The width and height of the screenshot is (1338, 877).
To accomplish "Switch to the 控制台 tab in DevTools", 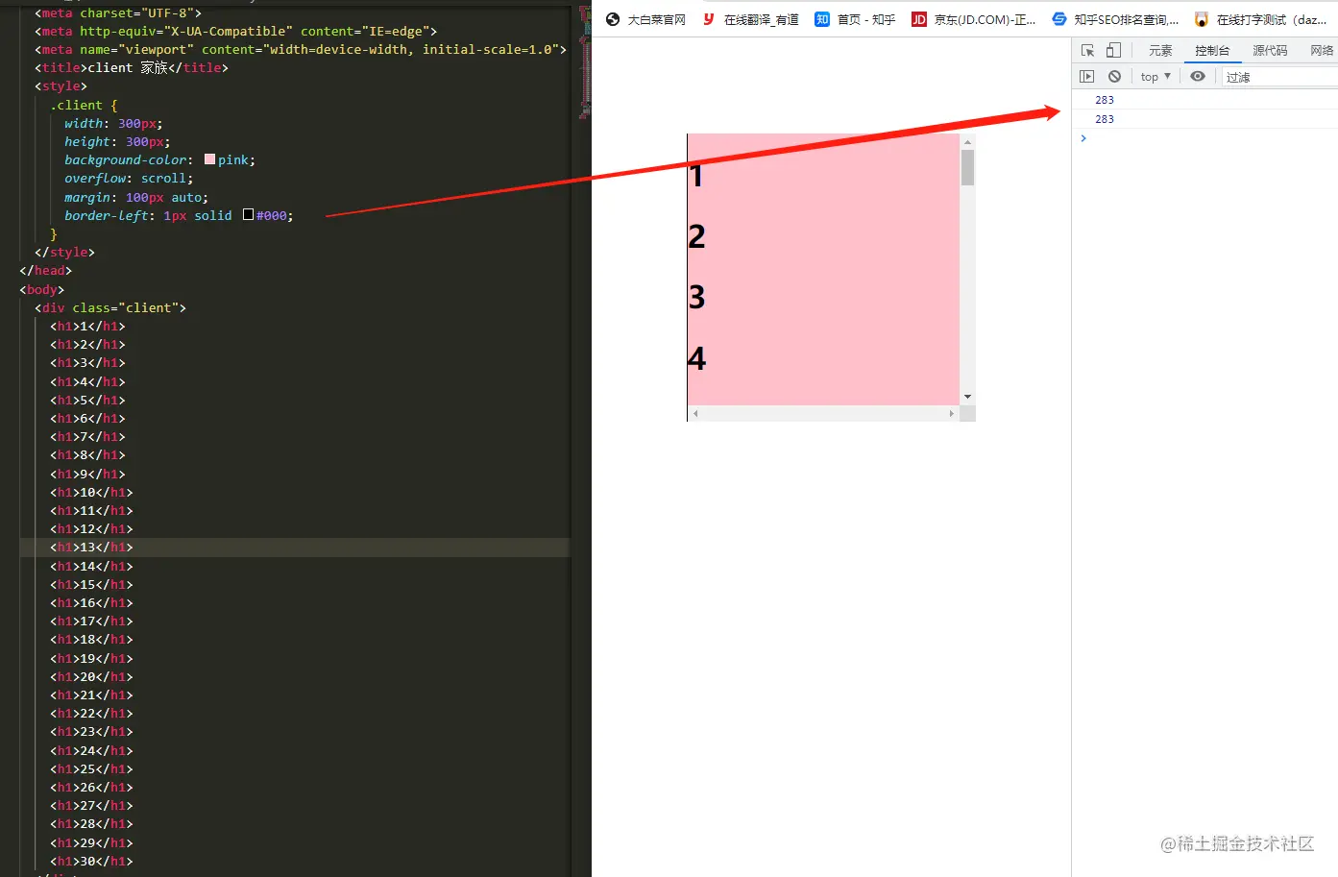I will pyautogui.click(x=1212, y=51).
